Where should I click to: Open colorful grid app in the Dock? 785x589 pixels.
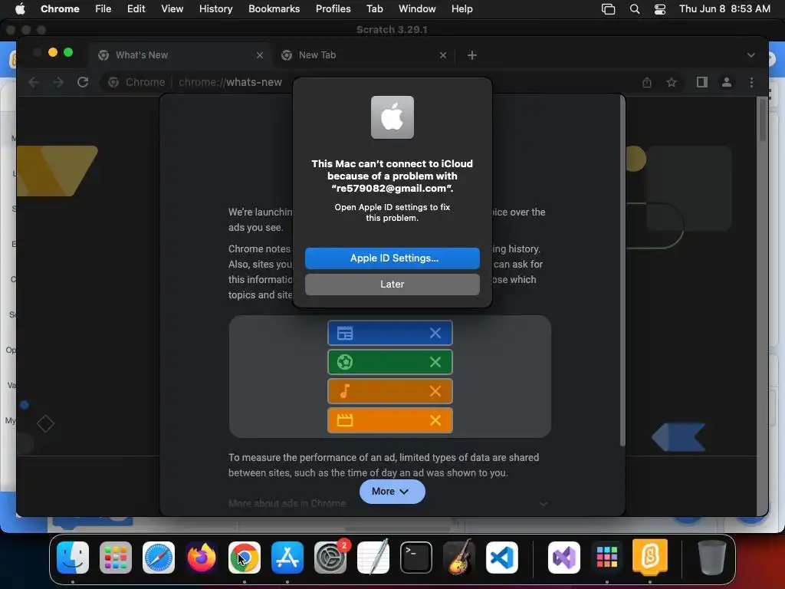[x=607, y=558]
